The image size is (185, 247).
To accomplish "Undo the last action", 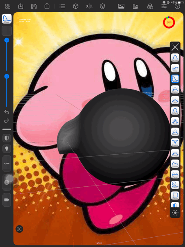I will tap(7, 112).
